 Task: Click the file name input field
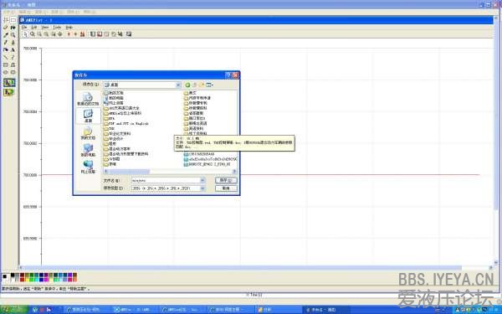click(166, 180)
